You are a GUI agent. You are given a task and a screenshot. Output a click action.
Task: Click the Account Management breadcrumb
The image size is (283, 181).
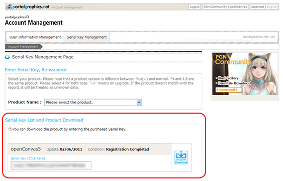(24, 47)
